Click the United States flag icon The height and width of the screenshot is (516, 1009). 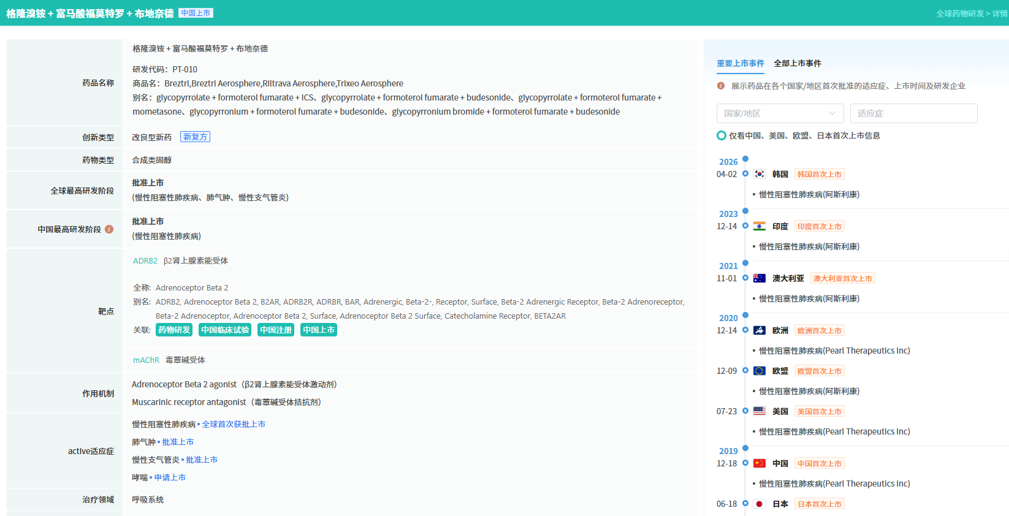coord(760,411)
